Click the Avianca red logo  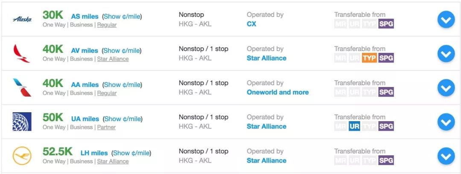(22, 53)
